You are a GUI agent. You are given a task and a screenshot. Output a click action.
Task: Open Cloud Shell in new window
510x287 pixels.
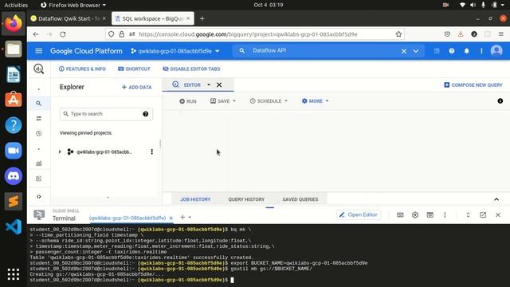[x=483, y=214]
